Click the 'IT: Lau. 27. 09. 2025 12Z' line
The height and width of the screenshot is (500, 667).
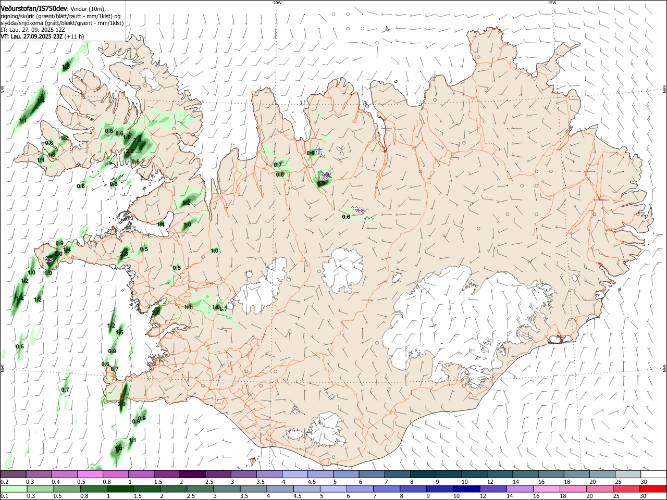pyautogui.click(x=33, y=30)
